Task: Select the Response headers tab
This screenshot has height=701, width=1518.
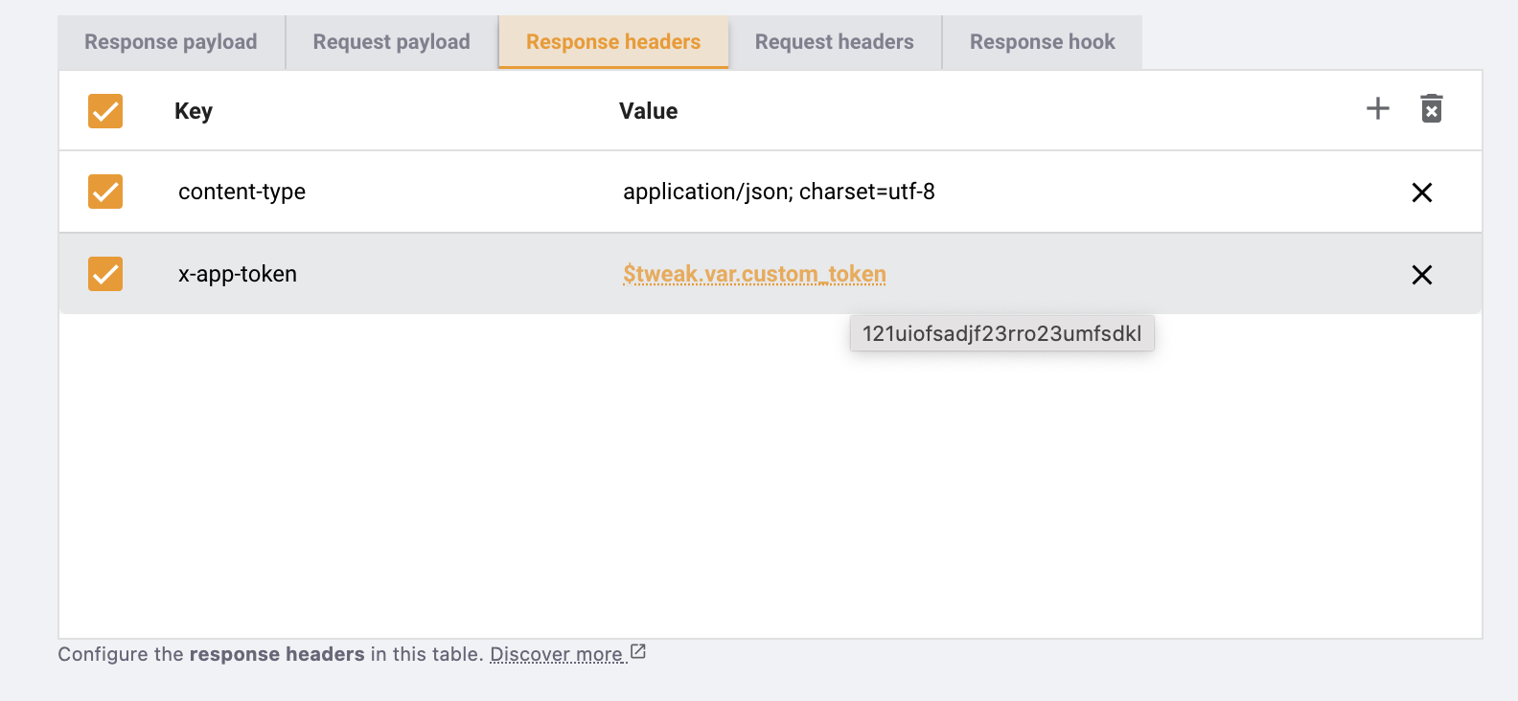Action: tap(613, 42)
